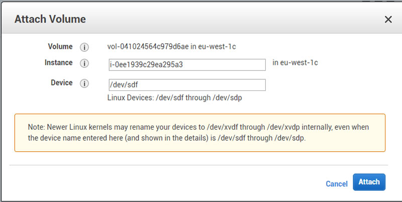402x202 pixels.
Task: Click the Device field label
Action: (x=62, y=83)
